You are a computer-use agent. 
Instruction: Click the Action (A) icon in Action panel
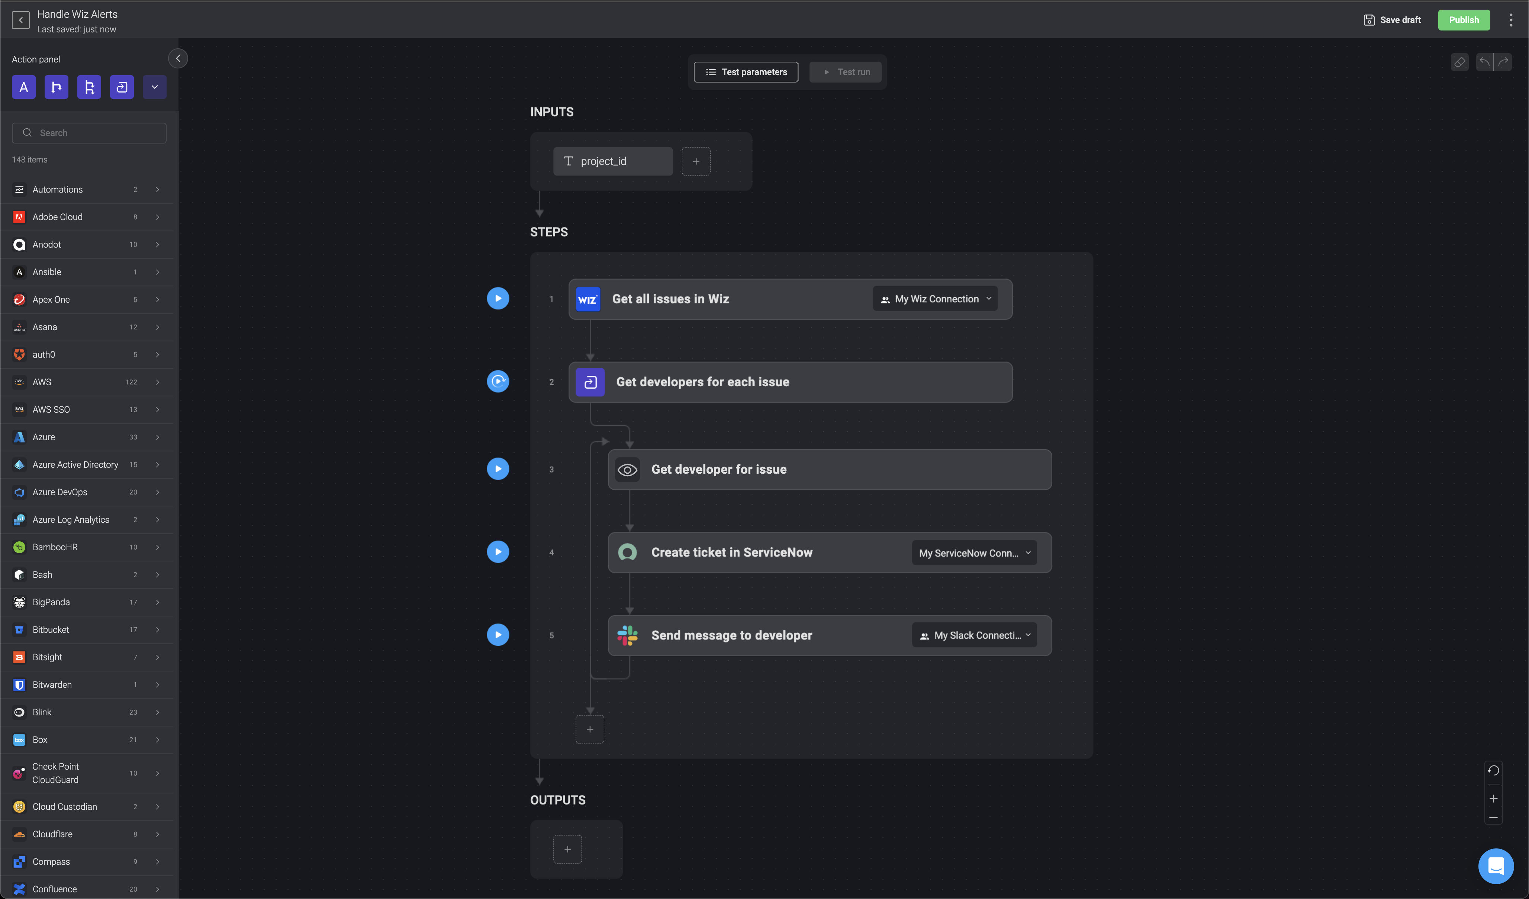(24, 87)
